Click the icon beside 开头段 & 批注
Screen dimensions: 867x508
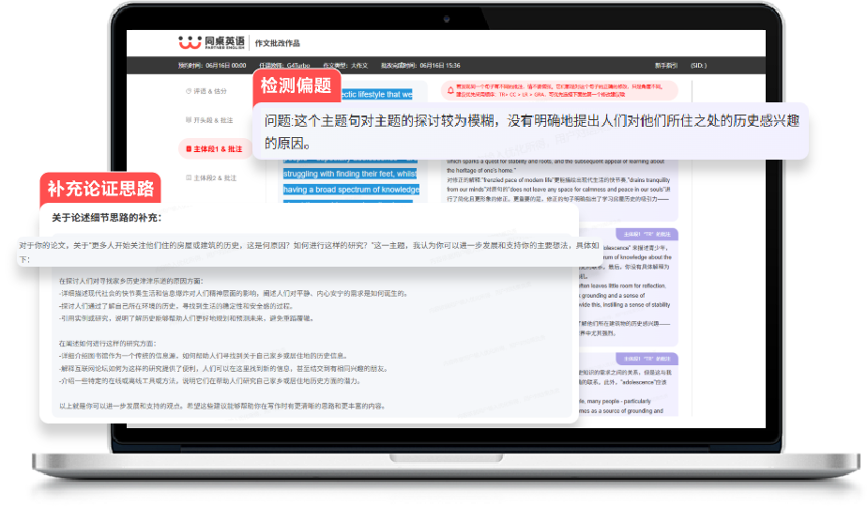pos(188,120)
